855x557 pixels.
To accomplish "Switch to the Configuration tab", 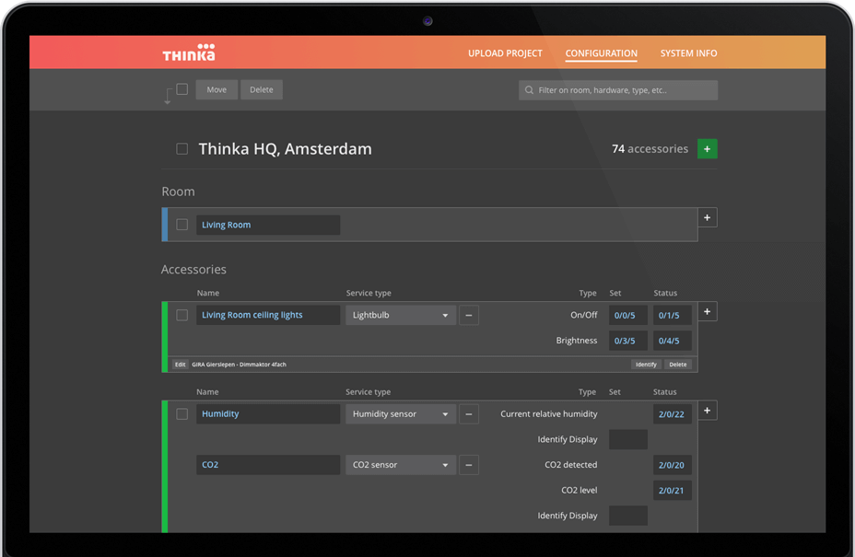I will (x=601, y=53).
